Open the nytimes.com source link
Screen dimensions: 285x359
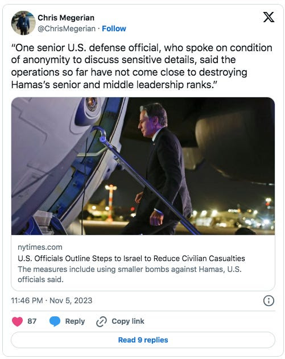pos(40,247)
